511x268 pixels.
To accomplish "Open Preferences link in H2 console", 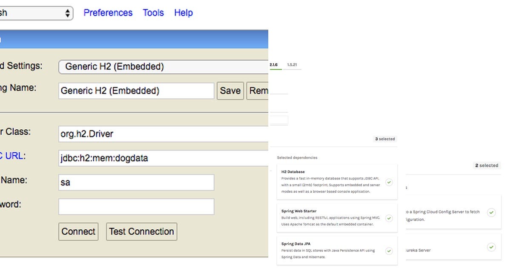I will tap(108, 13).
